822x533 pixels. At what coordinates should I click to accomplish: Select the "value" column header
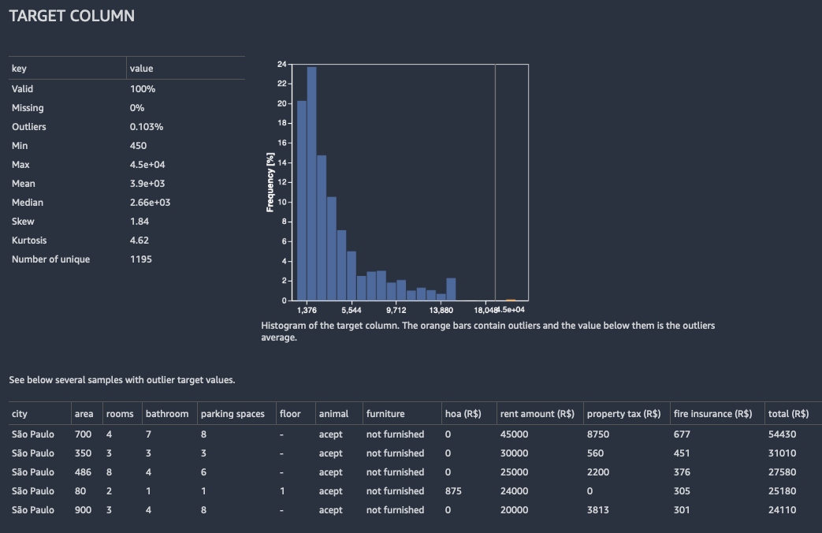pos(141,68)
